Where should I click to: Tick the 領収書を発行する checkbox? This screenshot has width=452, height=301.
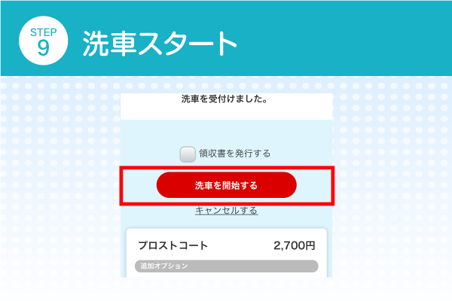pos(188,154)
